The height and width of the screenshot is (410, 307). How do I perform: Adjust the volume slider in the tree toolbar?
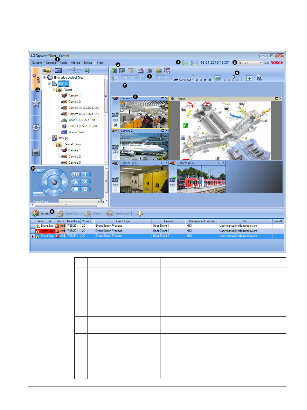point(74,70)
